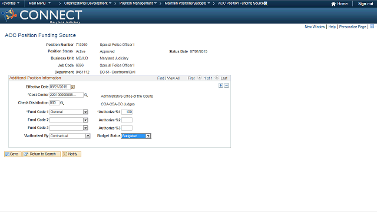377x212 pixels.
Task: Click the Authorize %1 field
Action: (127, 112)
